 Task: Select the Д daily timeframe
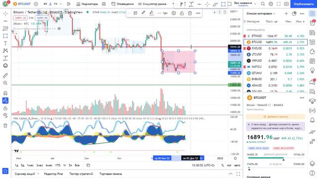[x=51, y=4]
